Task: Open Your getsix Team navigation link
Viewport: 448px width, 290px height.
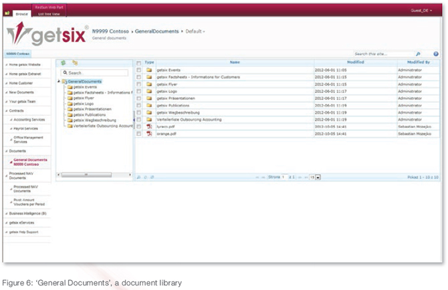Action: [22, 101]
